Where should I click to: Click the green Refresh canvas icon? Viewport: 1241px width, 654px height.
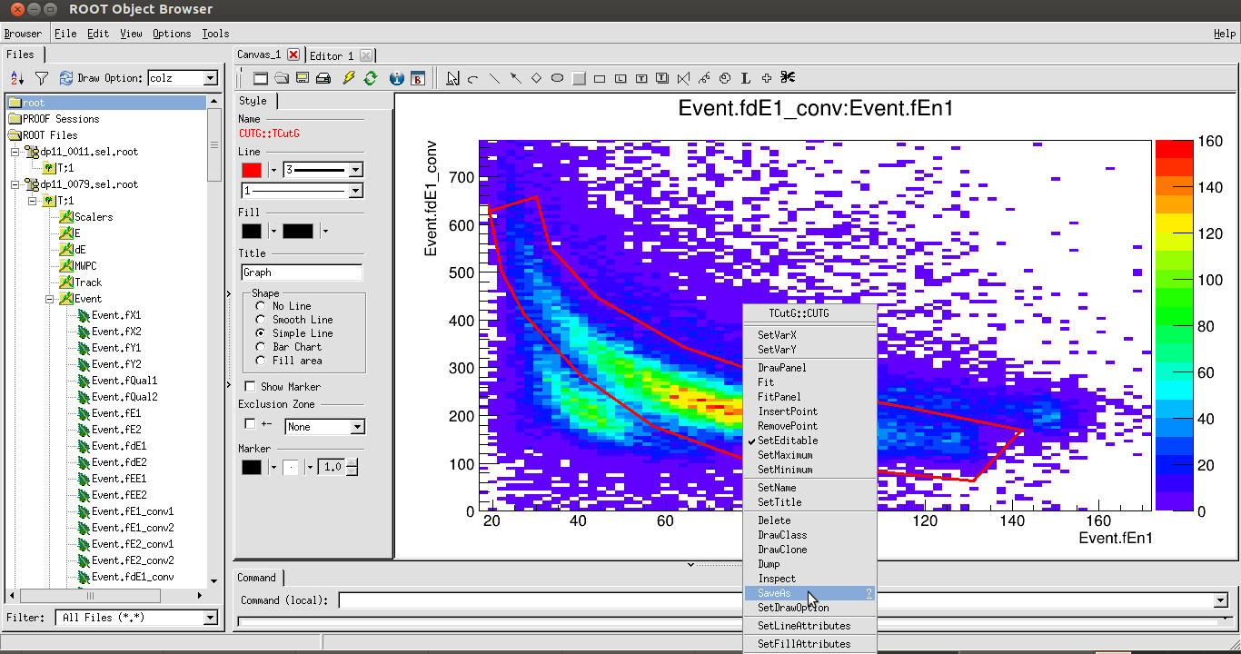coord(370,78)
